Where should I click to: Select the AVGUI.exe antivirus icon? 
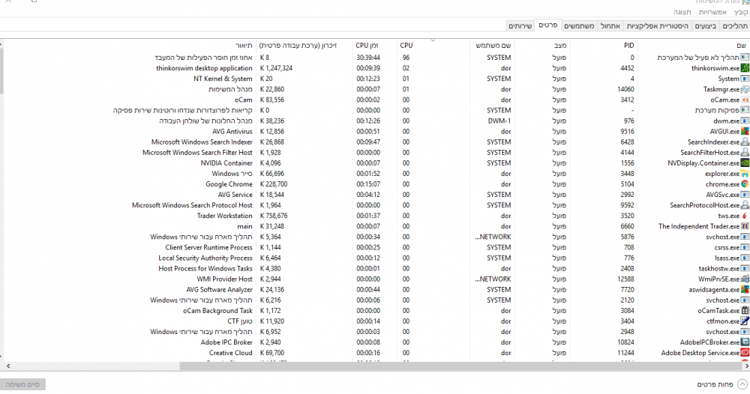pos(745,131)
